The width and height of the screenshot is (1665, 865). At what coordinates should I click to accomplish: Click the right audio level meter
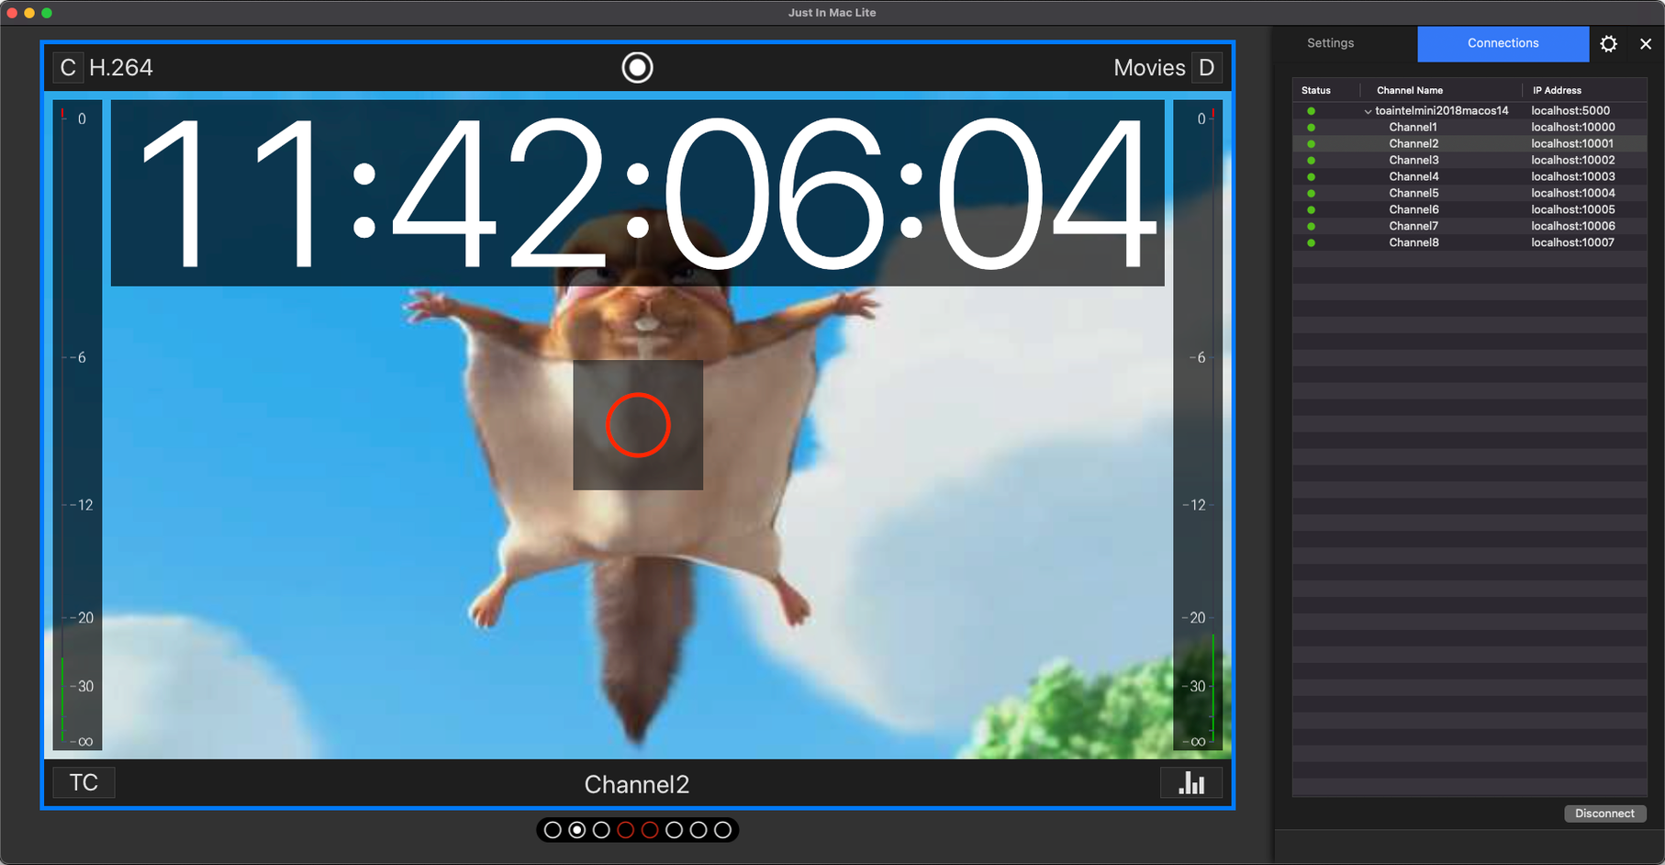[1198, 425]
